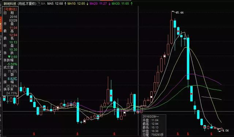Click the question mark help icon beside the chart title
The width and height of the screenshot is (234, 137).
point(39,4)
